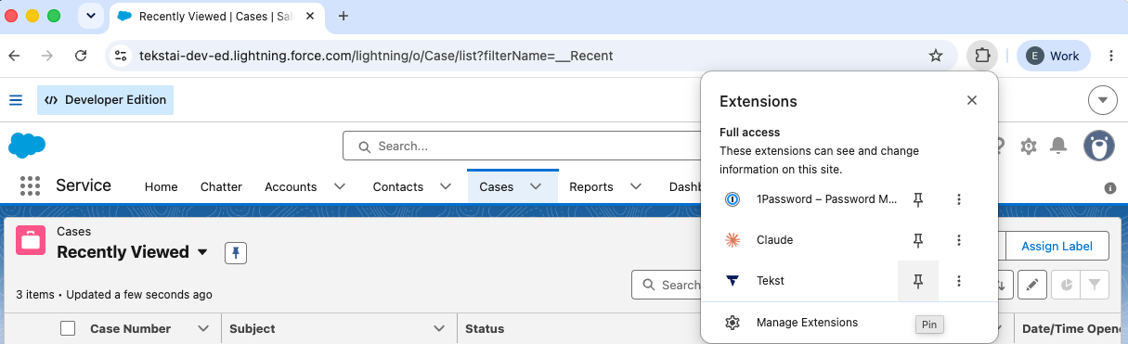Show charts panel icon
The width and height of the screenshot is (1128, 344).
(x=1067, y=285)
